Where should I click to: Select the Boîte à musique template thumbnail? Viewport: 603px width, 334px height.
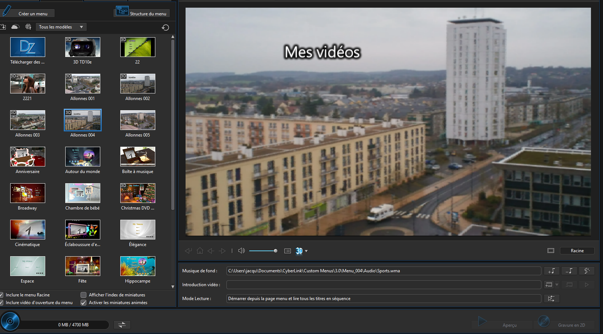tap(138, 157)
